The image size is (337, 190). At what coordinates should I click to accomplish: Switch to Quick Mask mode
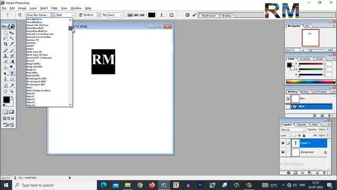click(12, 112)
